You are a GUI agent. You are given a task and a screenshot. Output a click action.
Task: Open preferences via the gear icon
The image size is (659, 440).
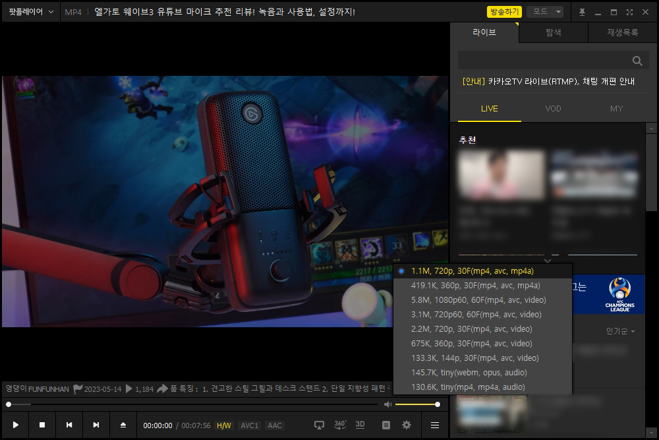click(407, 425)
